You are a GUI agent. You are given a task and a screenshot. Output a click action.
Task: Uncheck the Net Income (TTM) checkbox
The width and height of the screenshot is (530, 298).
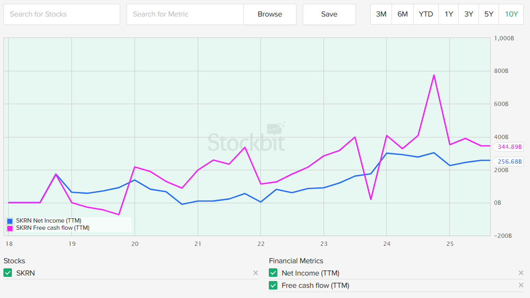pyautogui.click(x=273, y=273)
